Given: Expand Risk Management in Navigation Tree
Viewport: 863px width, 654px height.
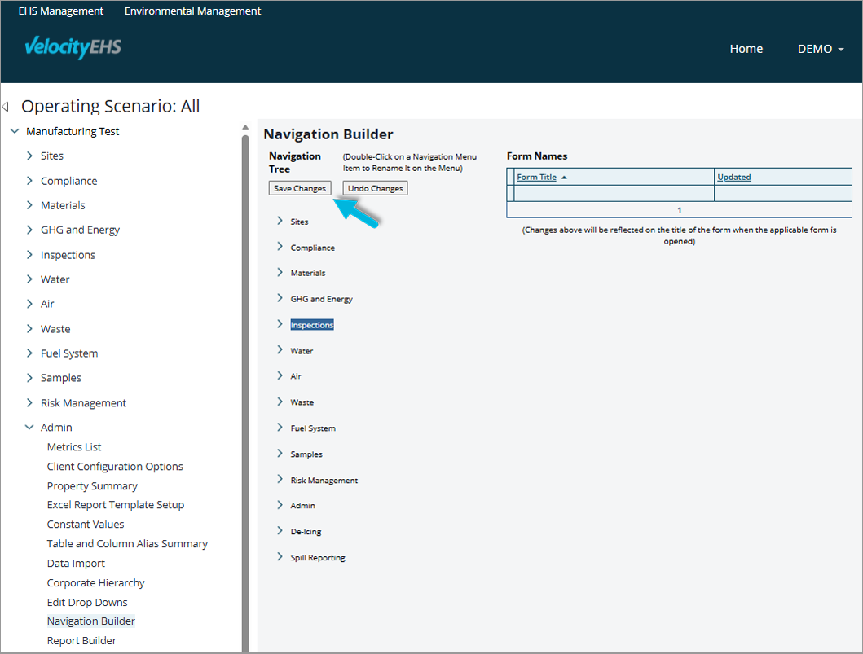Looking at the screenshot, I should (280, 479).
